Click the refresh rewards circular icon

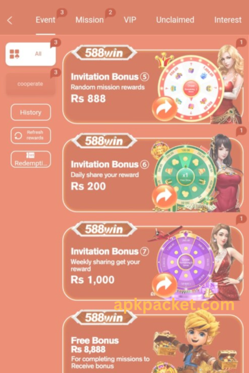[x=18, y=136]
